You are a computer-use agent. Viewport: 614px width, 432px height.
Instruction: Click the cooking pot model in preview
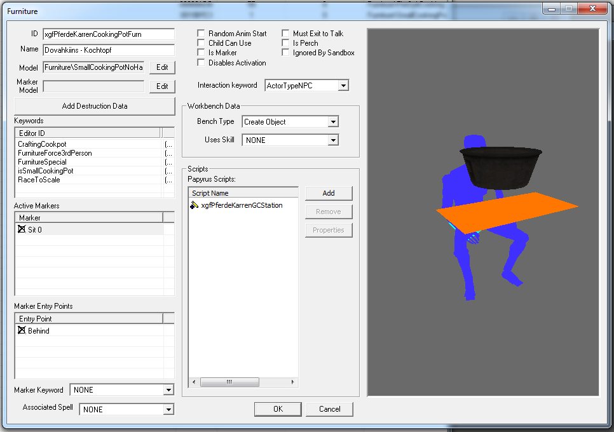pos(501,167)
